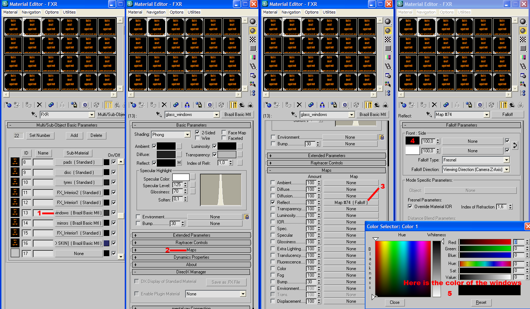
Task: Click Put to Library icon in FXR editor
Action: 74,105
